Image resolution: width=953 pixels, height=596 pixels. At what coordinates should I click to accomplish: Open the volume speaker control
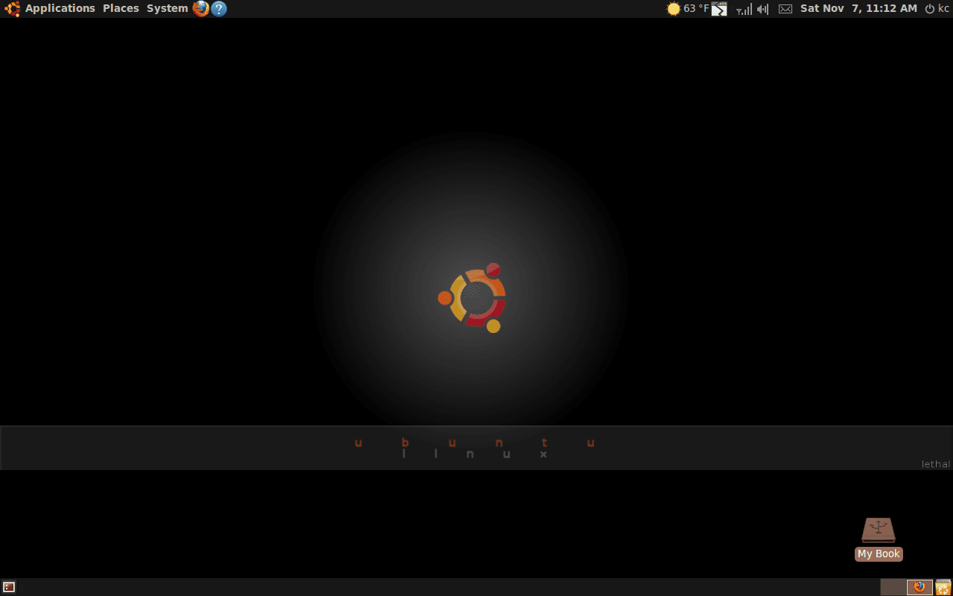click(763, 9)
